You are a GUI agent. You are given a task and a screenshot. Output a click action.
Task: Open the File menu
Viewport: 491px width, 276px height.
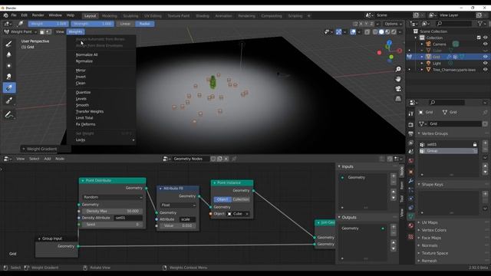[x=14, y=15]
